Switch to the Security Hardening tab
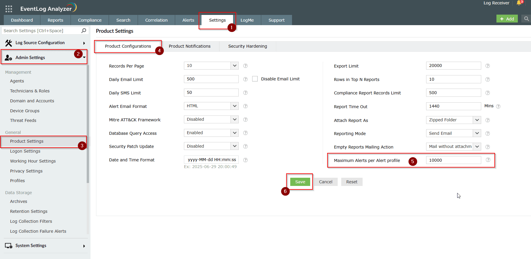The height and width of the screenshot is (259, 531). tap(247, 46)
